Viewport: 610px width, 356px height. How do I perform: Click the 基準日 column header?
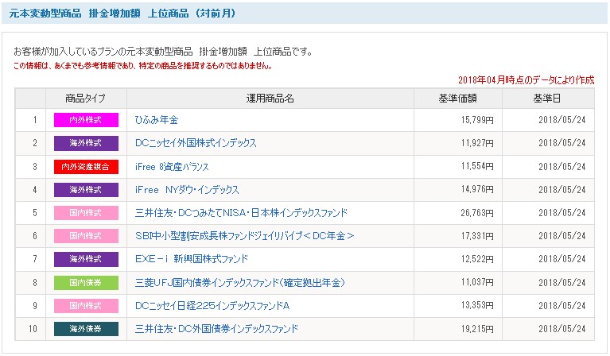coord(548,99)
